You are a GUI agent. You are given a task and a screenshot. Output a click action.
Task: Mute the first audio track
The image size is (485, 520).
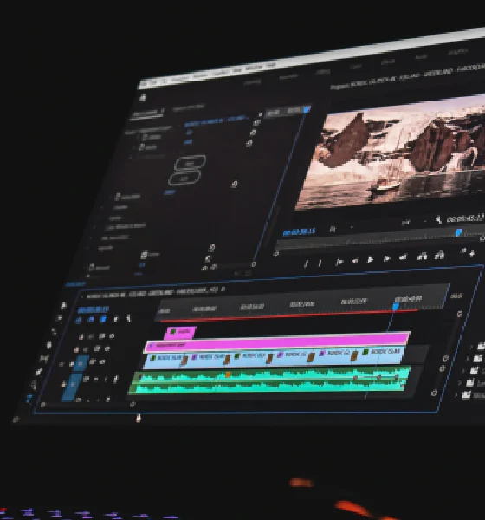(96, 379)
